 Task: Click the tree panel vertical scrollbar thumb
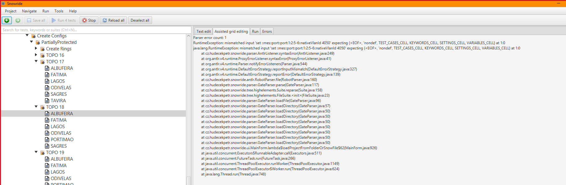(x=189, y=181)
